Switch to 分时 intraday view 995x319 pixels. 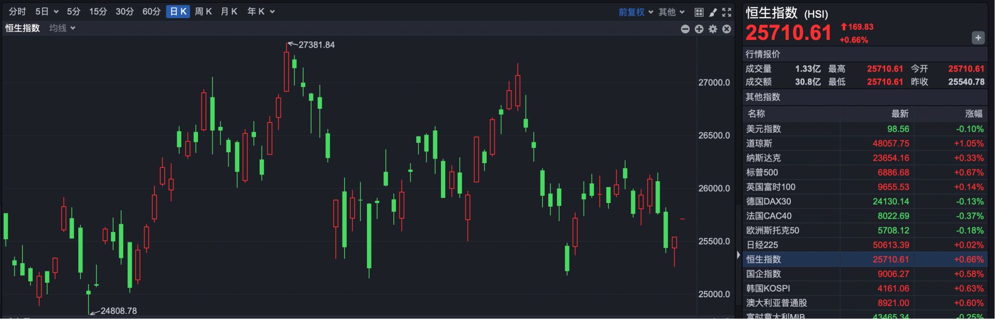[x=17, y=11]
